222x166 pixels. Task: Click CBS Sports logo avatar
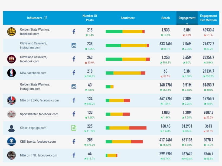click(11, 142)
